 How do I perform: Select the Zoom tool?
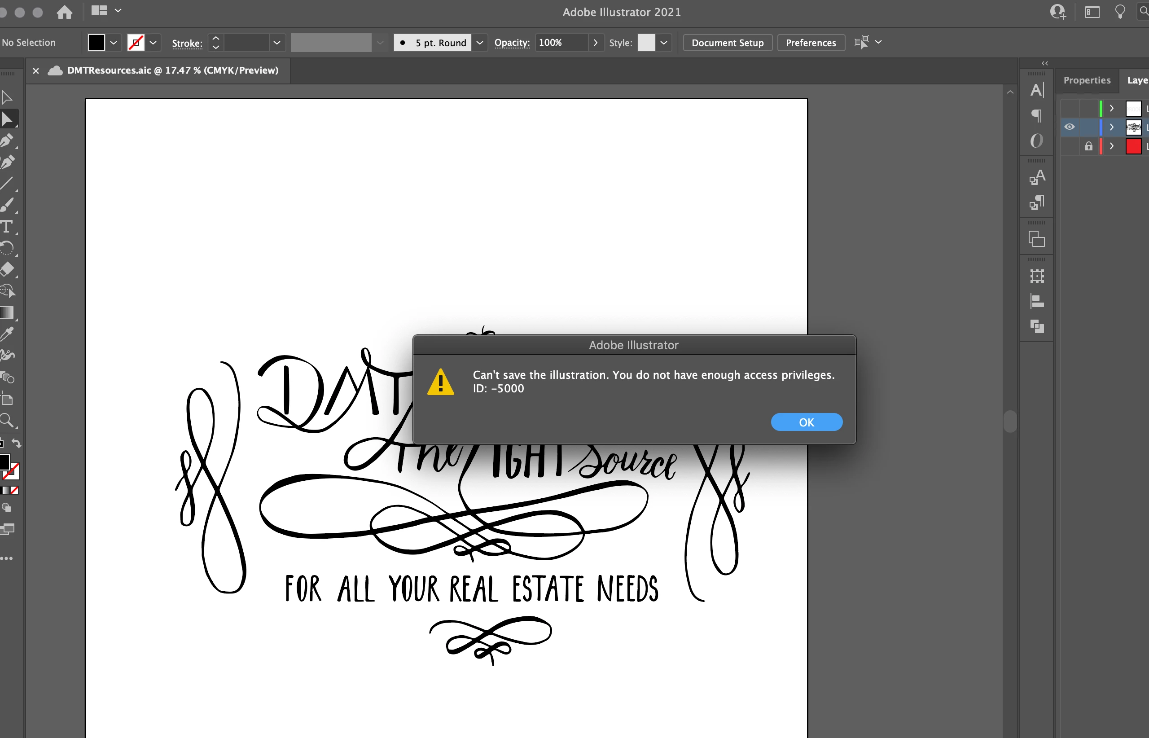(x=7, y=421)
